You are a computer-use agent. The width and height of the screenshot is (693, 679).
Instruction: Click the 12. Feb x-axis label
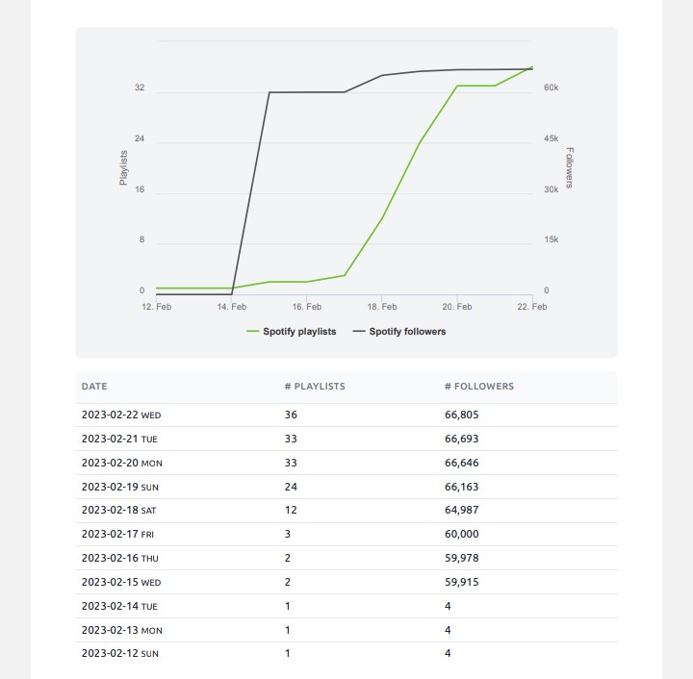point(157,307)
